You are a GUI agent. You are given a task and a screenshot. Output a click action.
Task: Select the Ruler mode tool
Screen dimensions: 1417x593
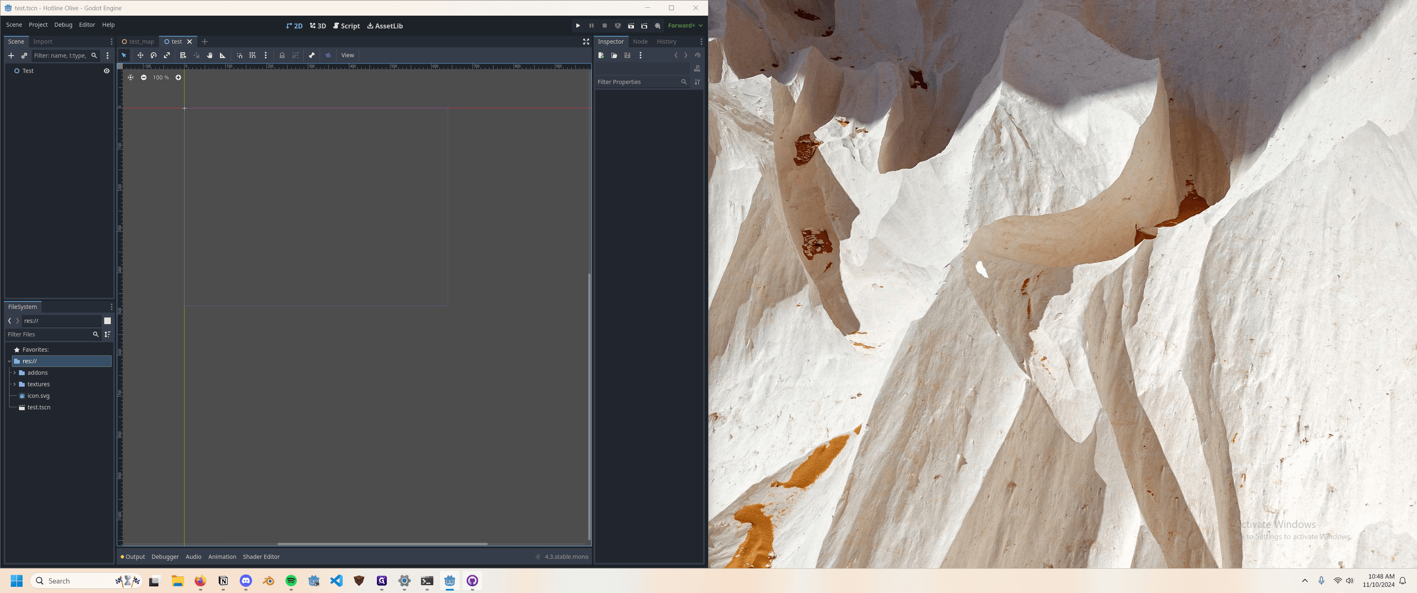[223, 55]
